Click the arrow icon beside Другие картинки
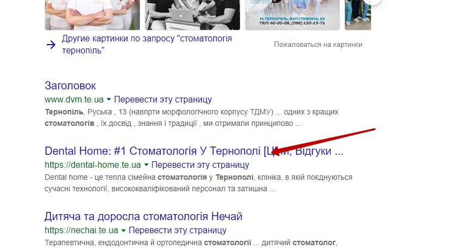The width and height of the screenshot is (463, 249). coord(51,45)
